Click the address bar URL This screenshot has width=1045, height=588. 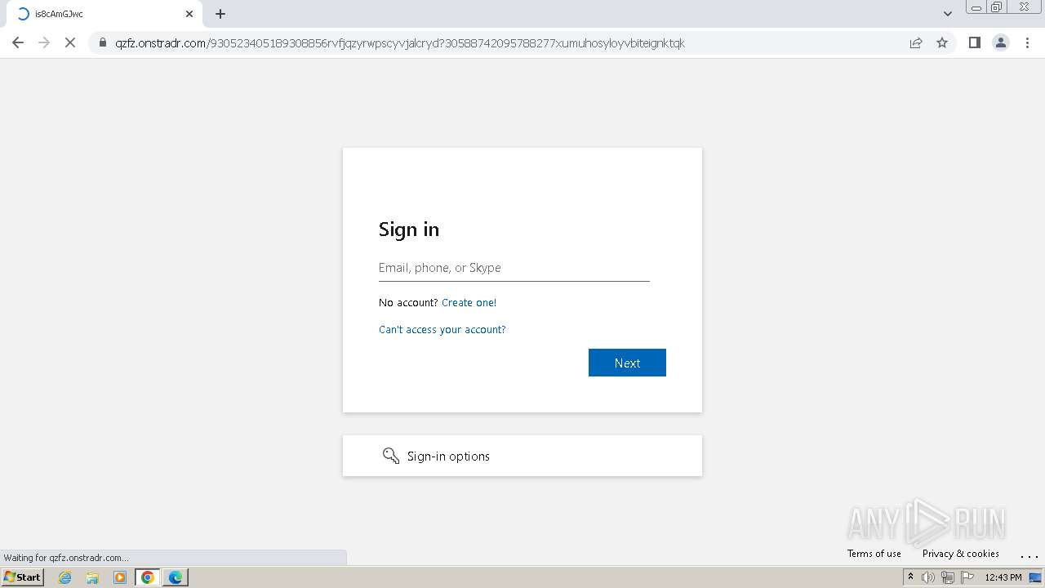pos(400,43)
